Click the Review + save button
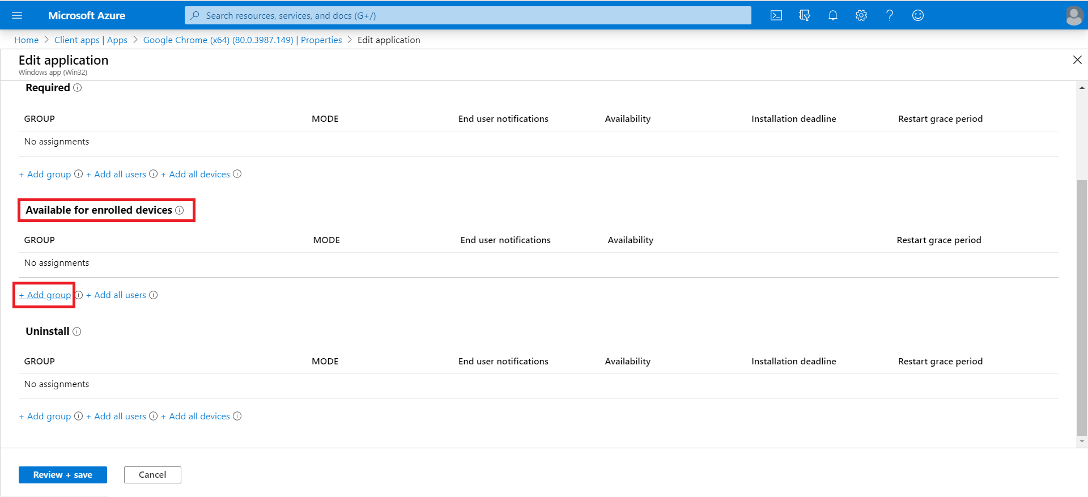1088x497 pixels. point(63,475)
